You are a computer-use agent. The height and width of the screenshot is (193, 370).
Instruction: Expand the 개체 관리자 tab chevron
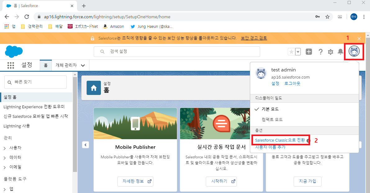(x=83, y=66)
